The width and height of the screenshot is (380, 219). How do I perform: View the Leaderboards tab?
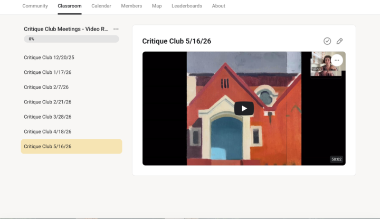click(x=187, y=6)
